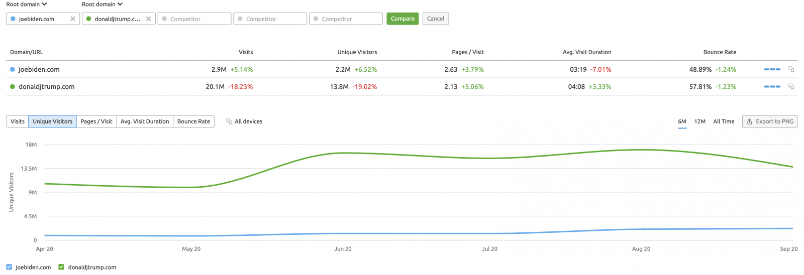
Task: Click donaldjtrump.c... domain input field
Action: coord(119,19)
